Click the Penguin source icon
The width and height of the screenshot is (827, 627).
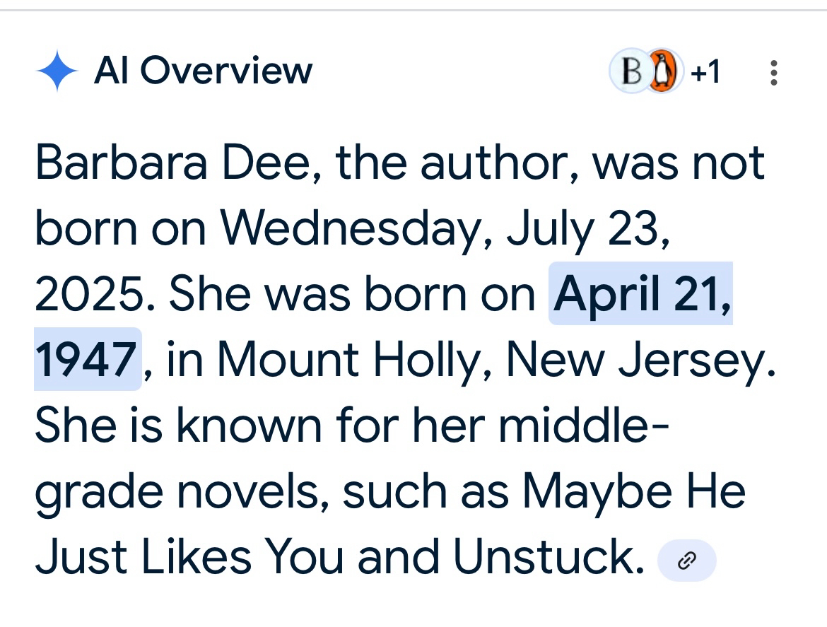[662, 72]
